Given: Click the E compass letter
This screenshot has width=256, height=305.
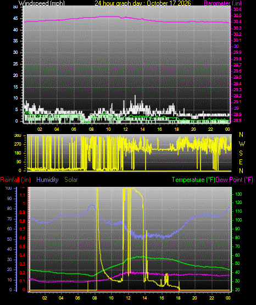Looking at the screenshot, I should (x=241, y=162).
